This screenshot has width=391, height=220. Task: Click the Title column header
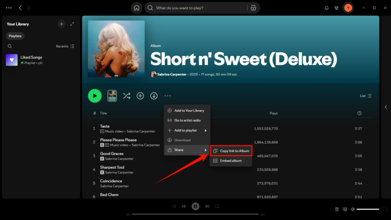(x=103, y=113)
